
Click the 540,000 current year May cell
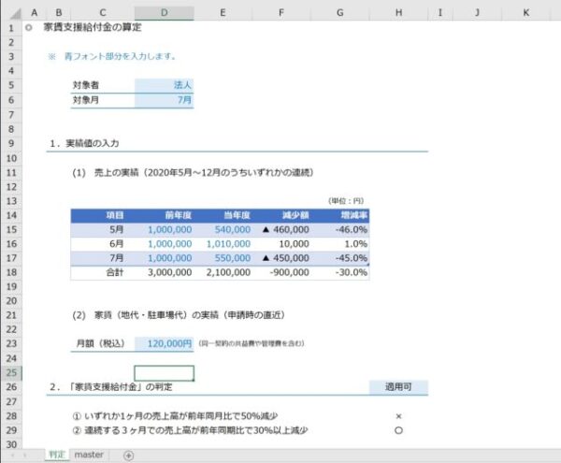coord(223,230)
